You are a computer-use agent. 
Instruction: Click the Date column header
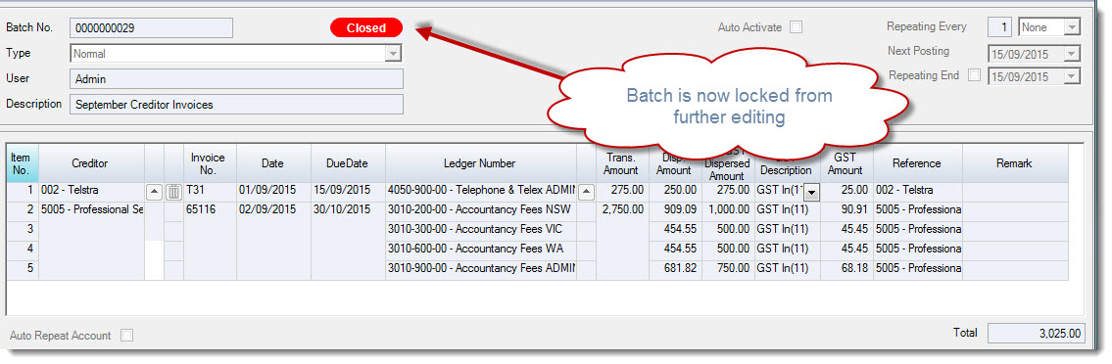(x=273, y=163)
